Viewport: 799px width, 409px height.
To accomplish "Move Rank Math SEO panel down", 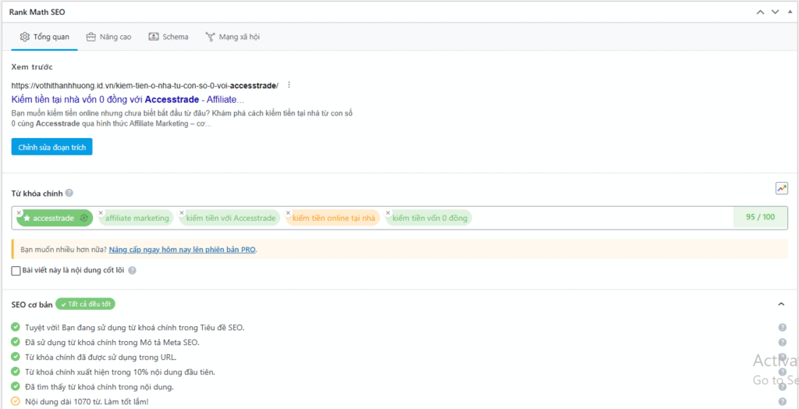I will pyautogui.click(x=775, y=11).
